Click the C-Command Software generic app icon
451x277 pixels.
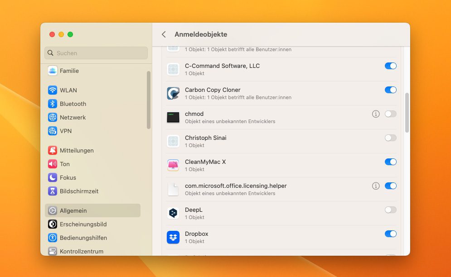tap(173, 69)
